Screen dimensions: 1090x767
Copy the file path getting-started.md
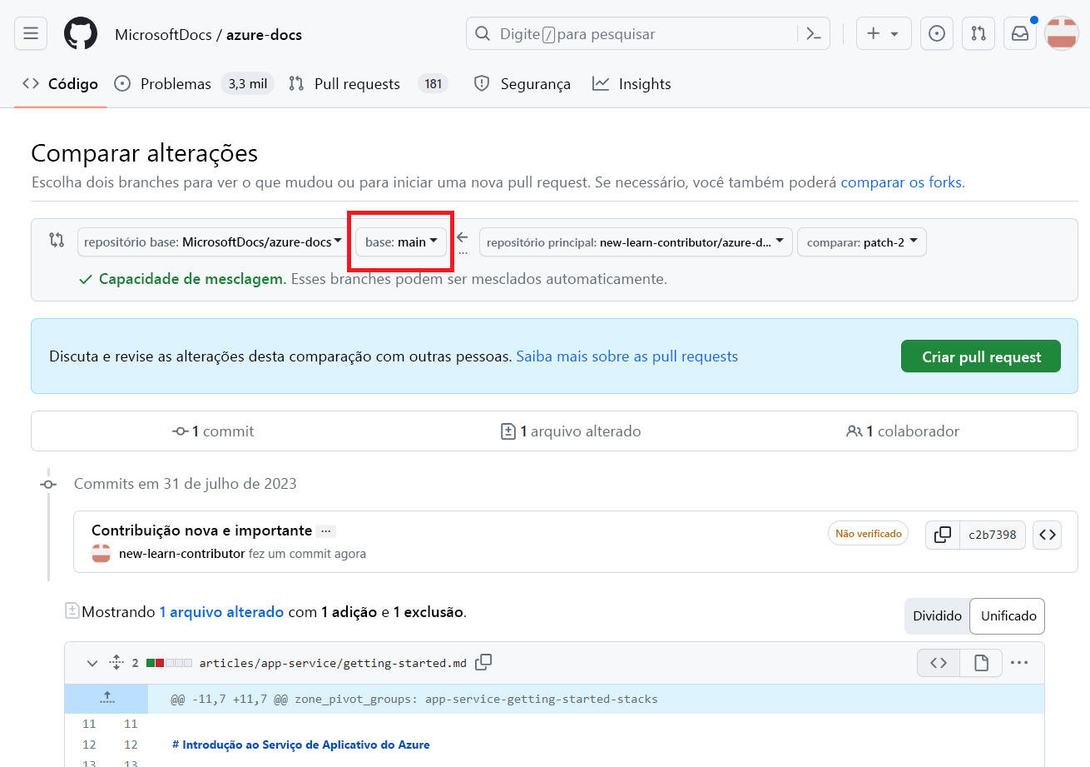[x=483, y=662]
